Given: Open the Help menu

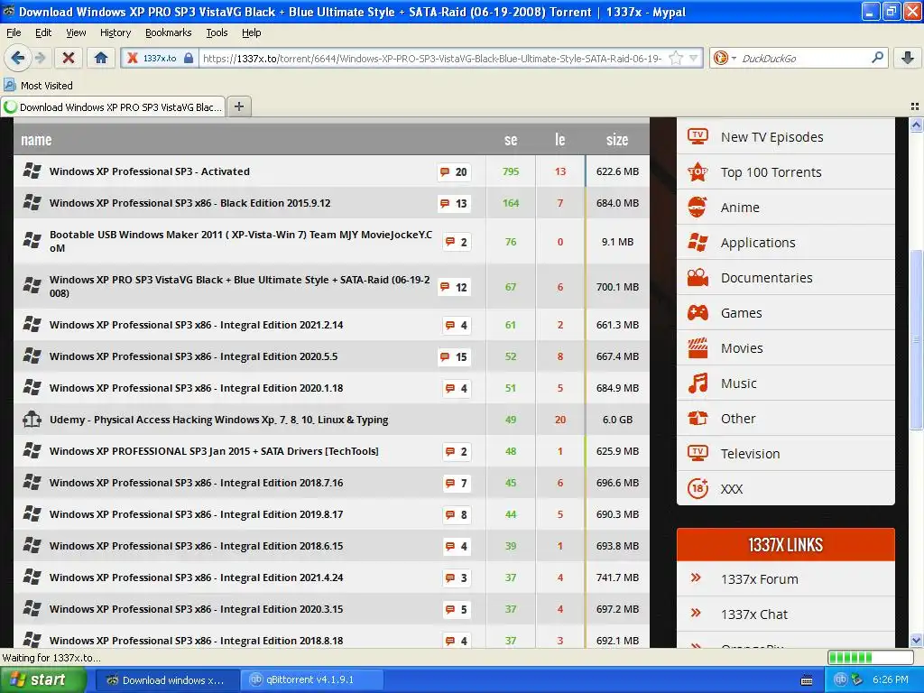Looking at the screenshot, I should point(251,32).
